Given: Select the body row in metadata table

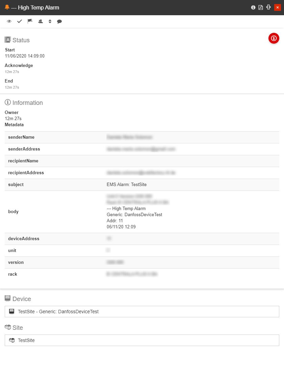Looking at the screenshot, I should click(142, 212).
